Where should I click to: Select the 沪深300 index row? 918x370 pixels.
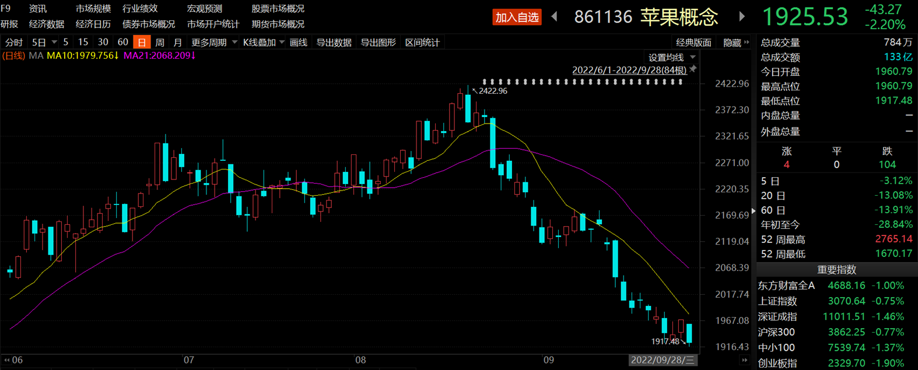tap(837, 332)
